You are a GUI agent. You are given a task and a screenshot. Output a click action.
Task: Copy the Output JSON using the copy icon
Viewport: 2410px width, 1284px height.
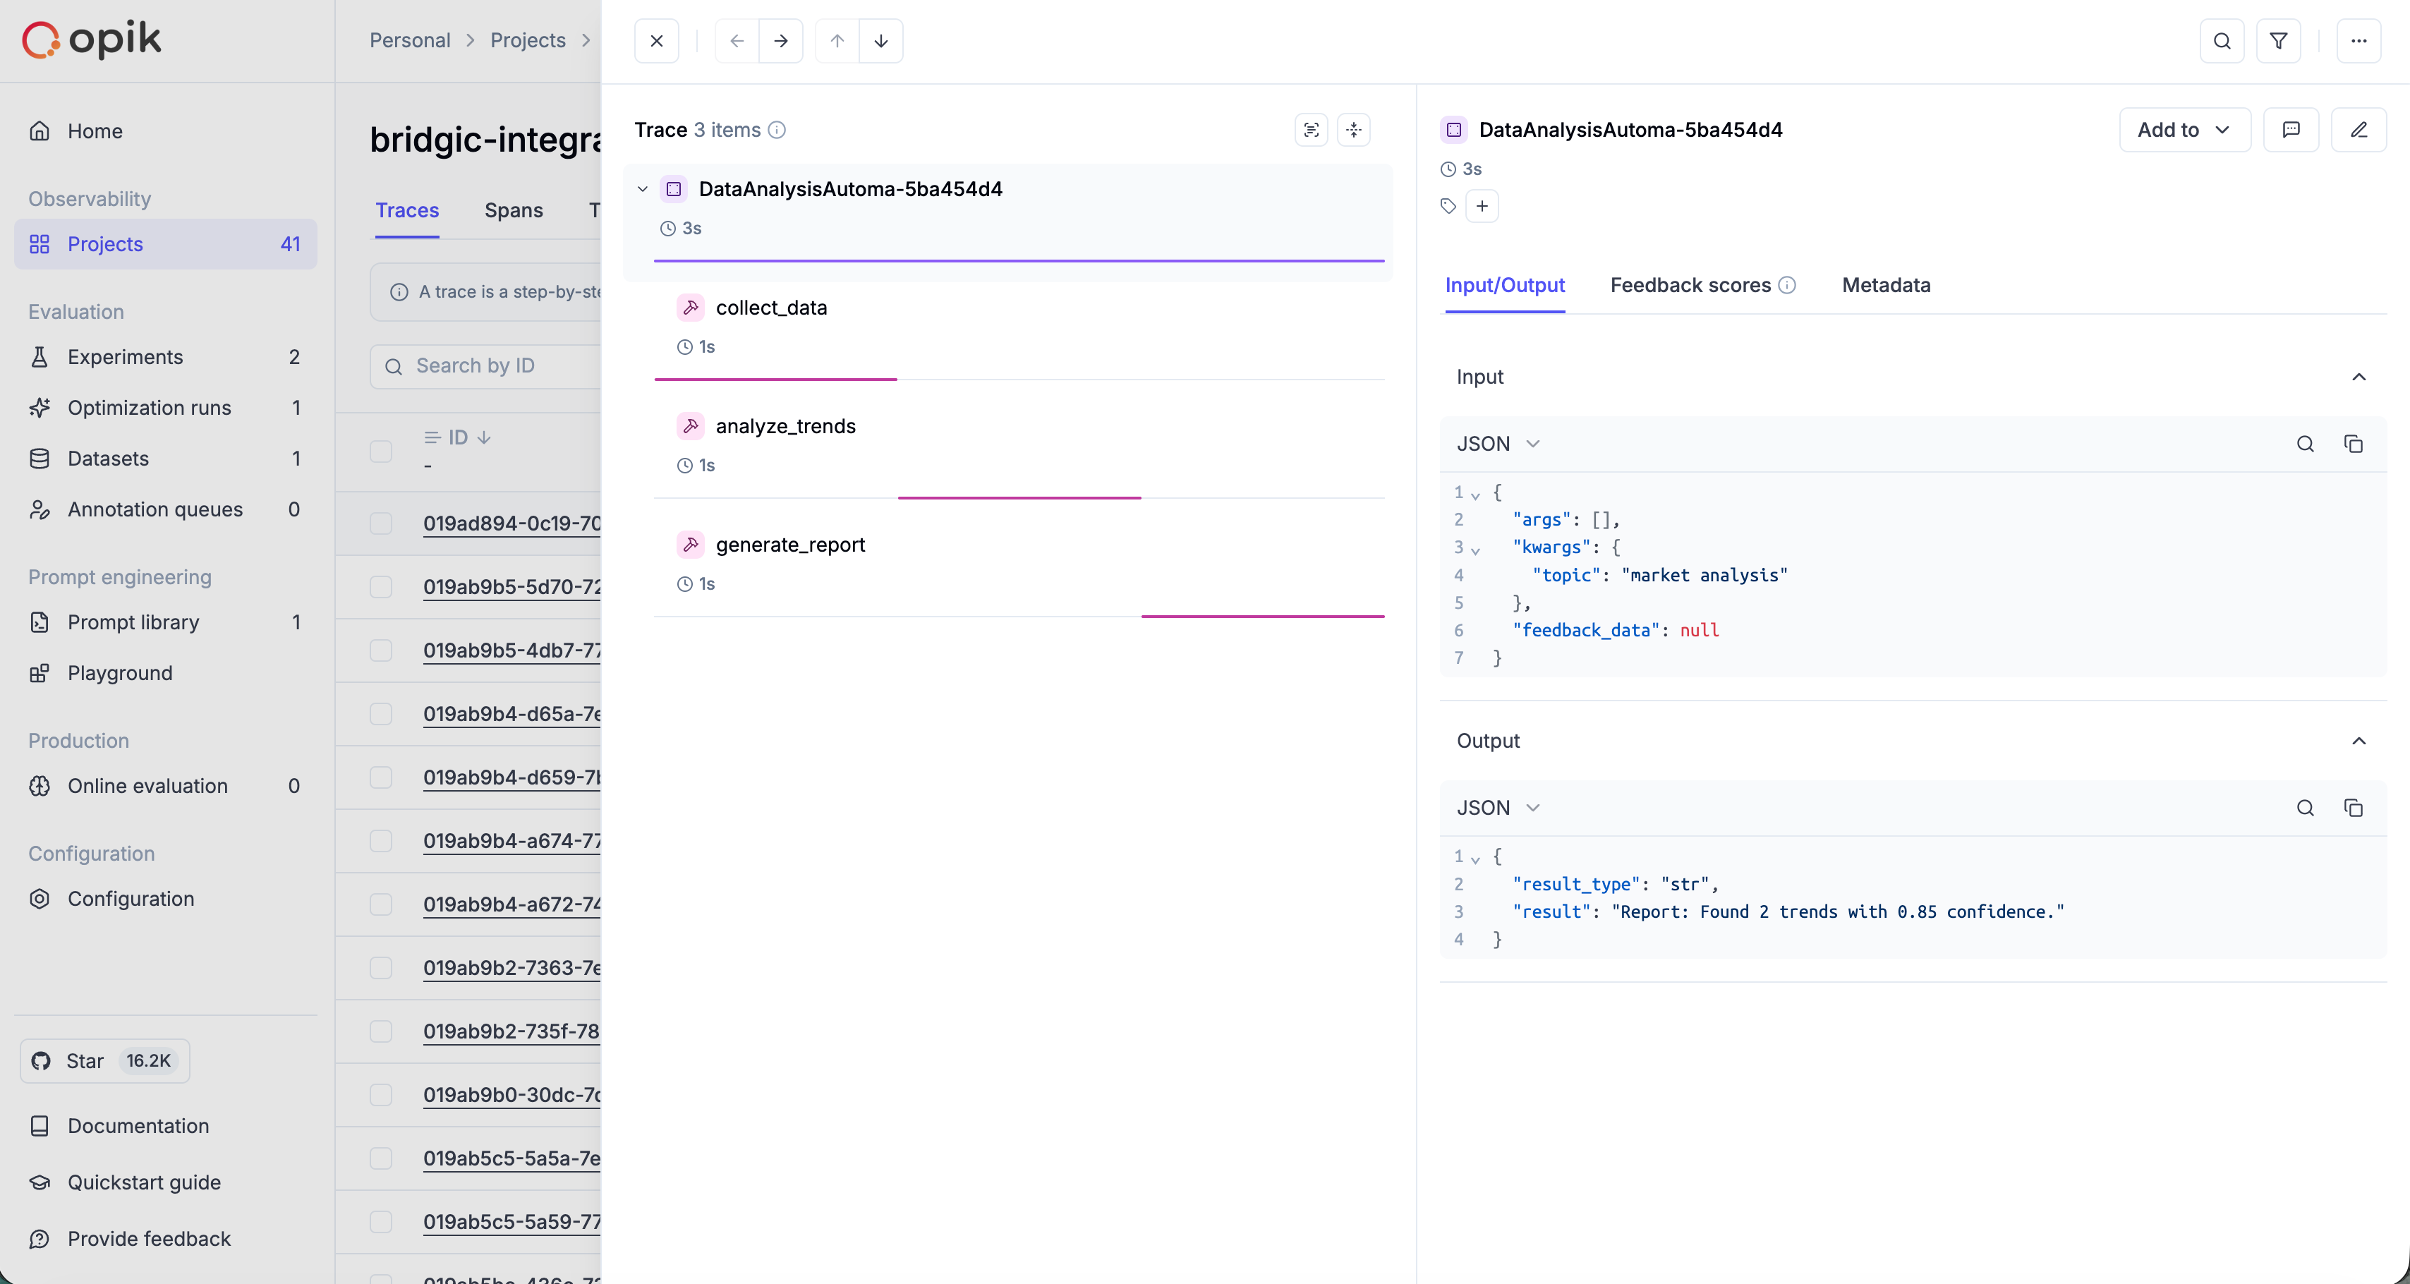coord(2355,806)
